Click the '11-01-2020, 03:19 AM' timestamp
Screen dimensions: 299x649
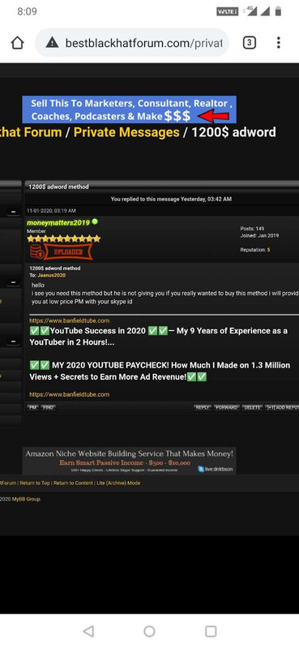51,211
